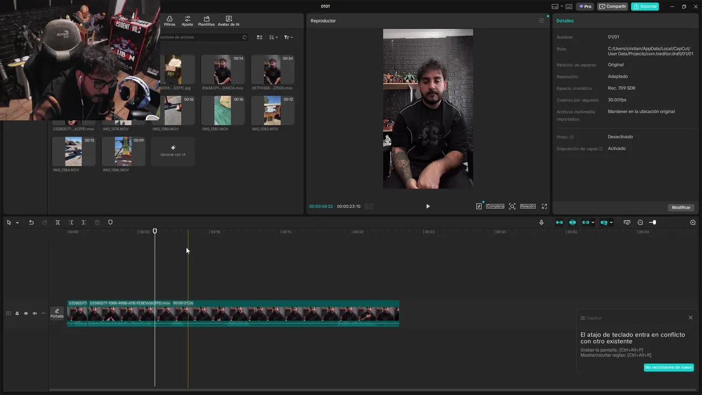Click the Portada cover button
Screen dimensions: 702x395
57,313
